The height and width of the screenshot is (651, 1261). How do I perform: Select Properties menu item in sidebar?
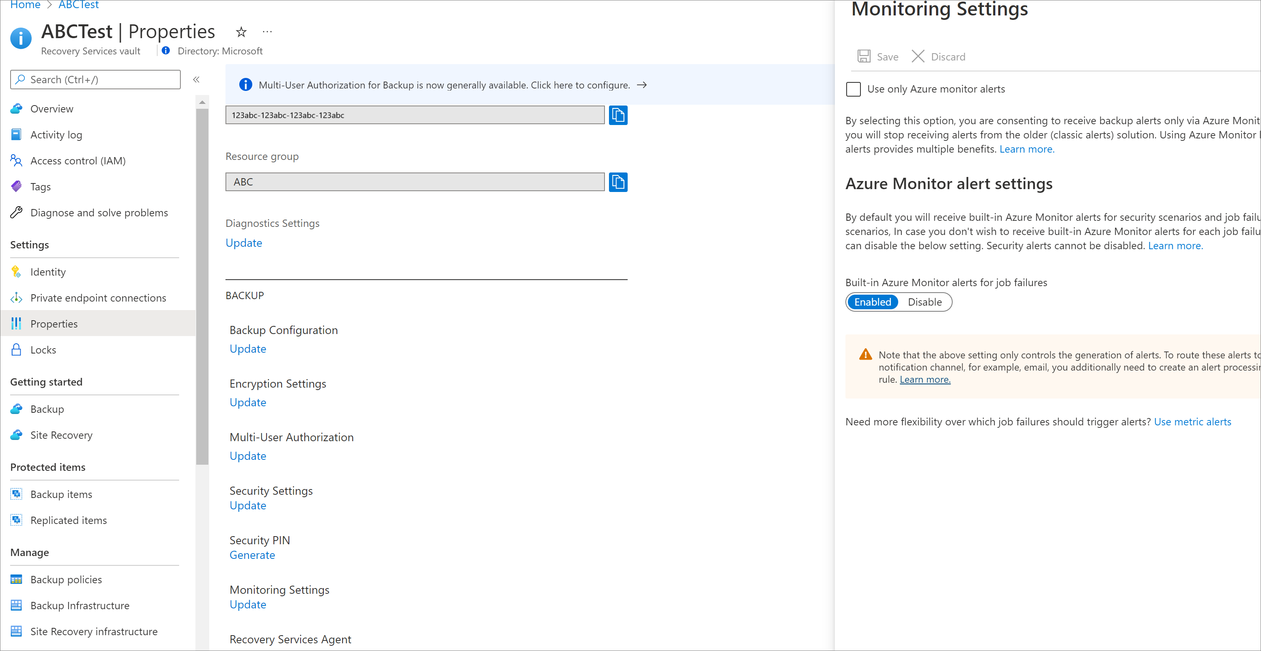point(54,323)
